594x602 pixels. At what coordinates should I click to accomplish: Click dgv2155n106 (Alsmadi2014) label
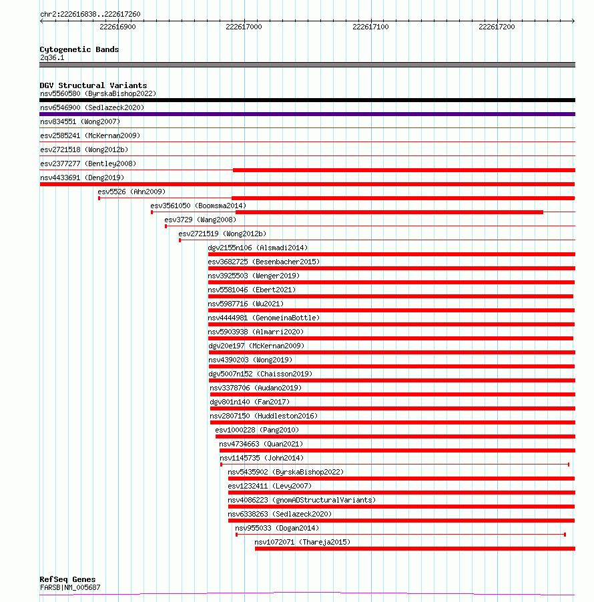tap(258, 248)
